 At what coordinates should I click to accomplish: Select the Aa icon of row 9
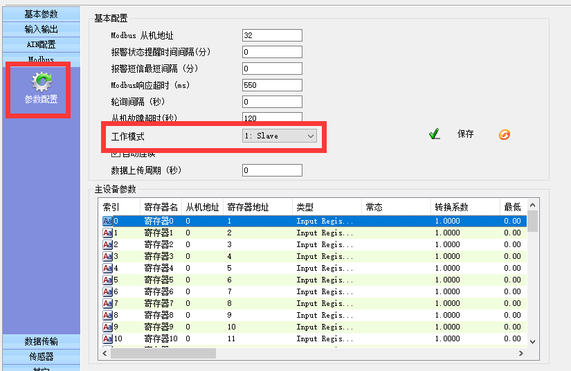(108, 327)
